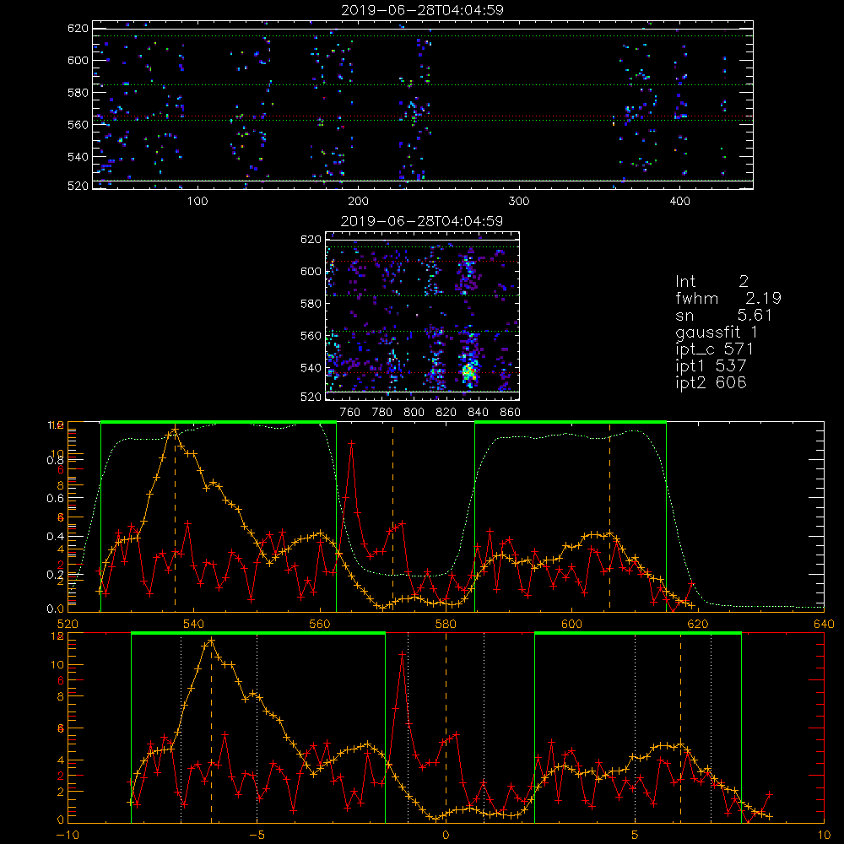Click the orange curve's highest peak in bottom plot
Screen dimensions: 844x844
[211, 641]
